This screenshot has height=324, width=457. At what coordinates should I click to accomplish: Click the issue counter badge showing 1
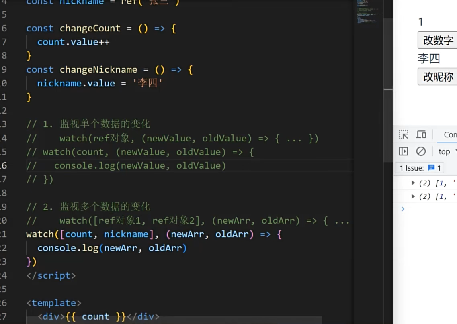click(x=440, y=167)
